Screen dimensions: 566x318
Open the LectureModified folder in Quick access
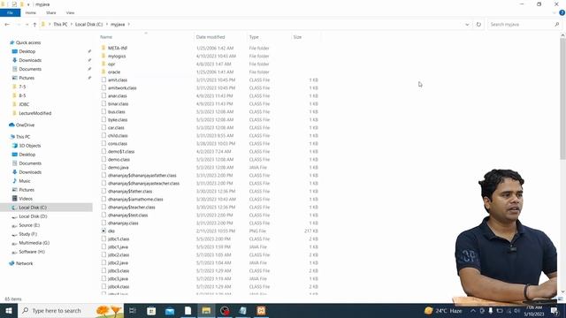coord(35,113)
